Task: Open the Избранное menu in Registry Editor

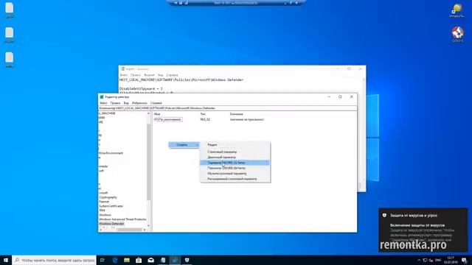Action: click(x=139, y=103)
